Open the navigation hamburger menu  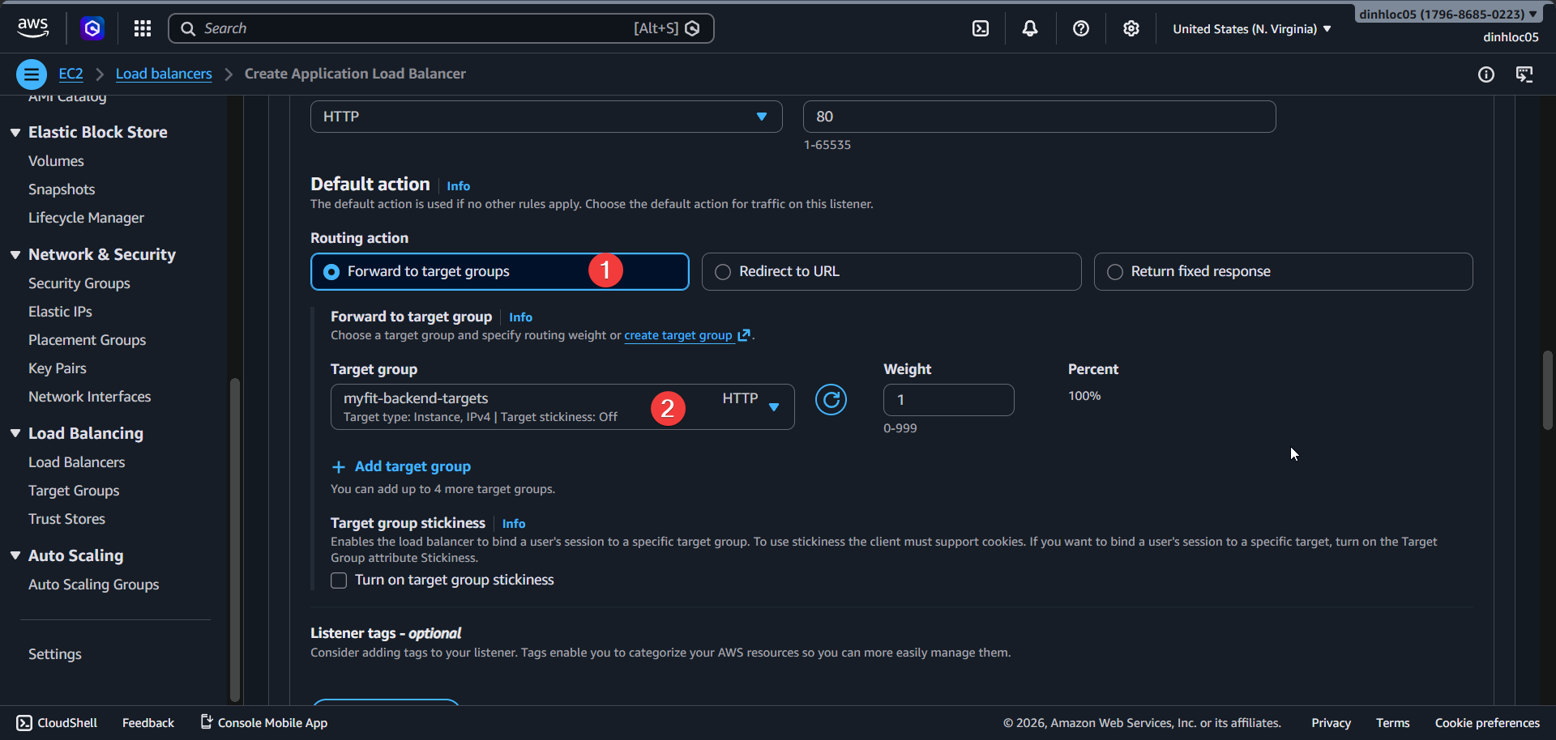pos(31,74)
